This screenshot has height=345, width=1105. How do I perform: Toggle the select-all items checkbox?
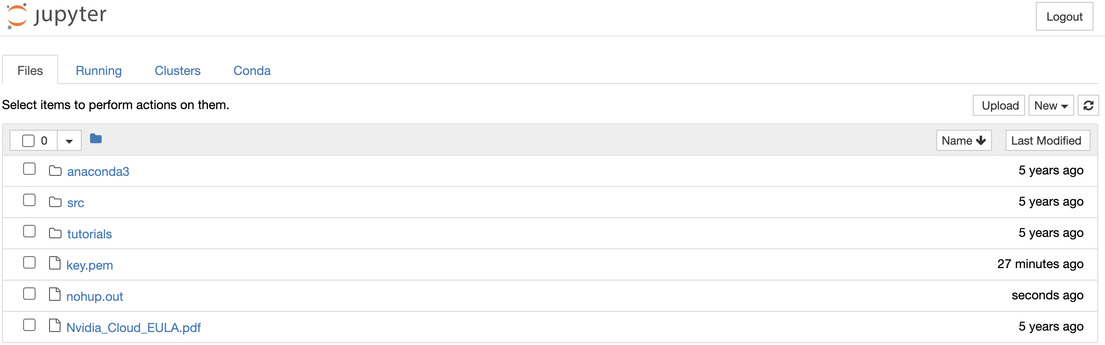(28, 141)
